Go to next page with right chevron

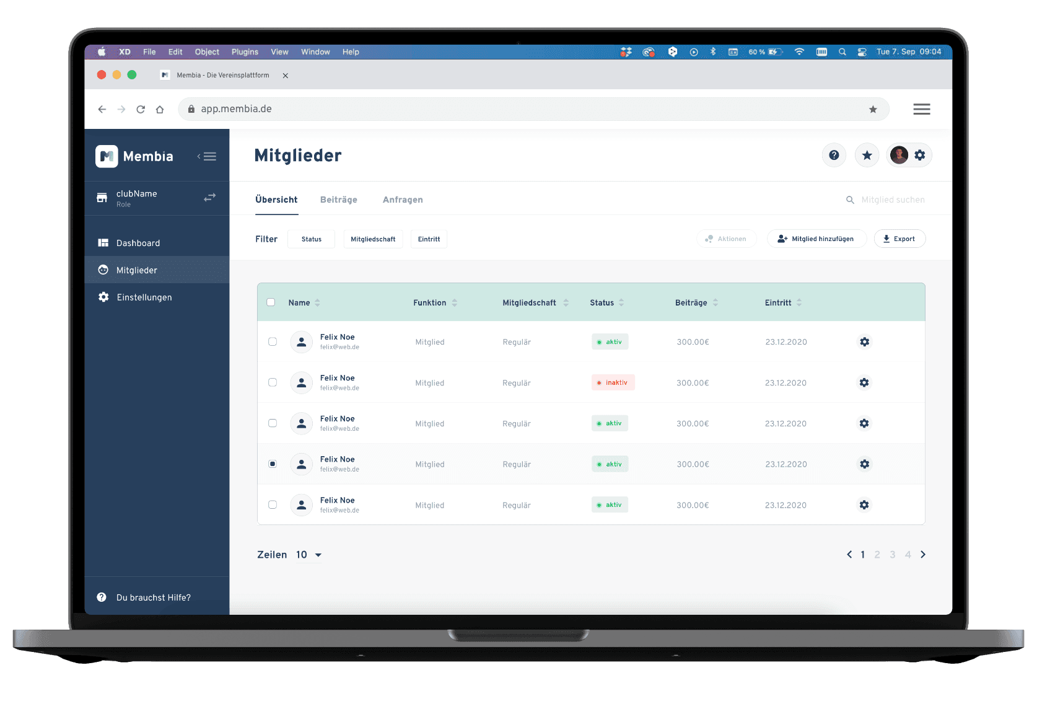(923, 555)
